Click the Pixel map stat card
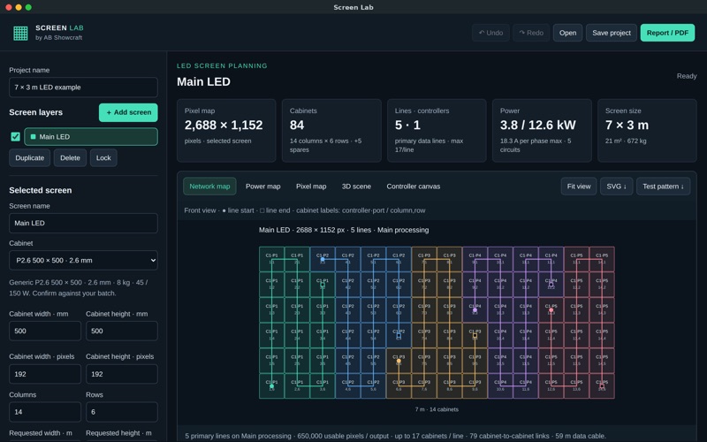707x442 pixels. (226, 130)
